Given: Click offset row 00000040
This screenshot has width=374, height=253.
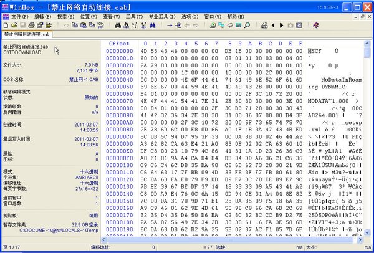Looking at the screenshot, I should [119, 79].
